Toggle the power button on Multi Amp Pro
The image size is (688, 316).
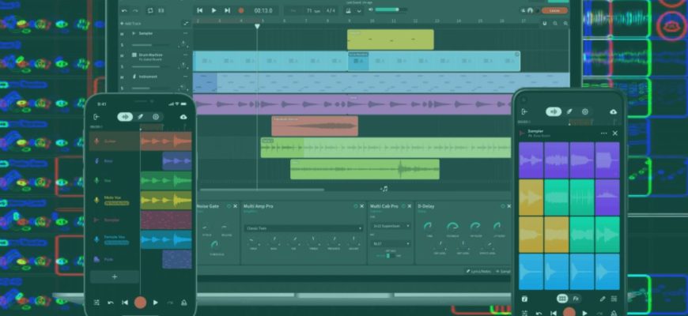point(356,206)
